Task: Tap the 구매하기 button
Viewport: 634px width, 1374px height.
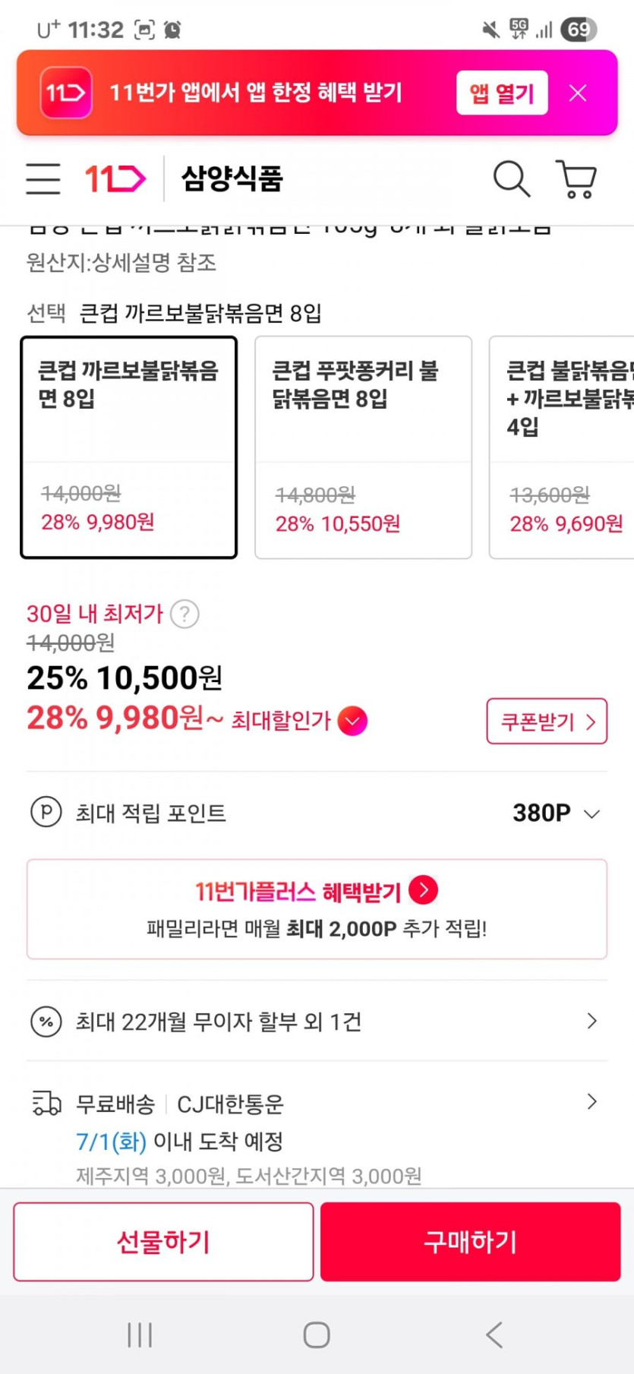Action: 470,1242
